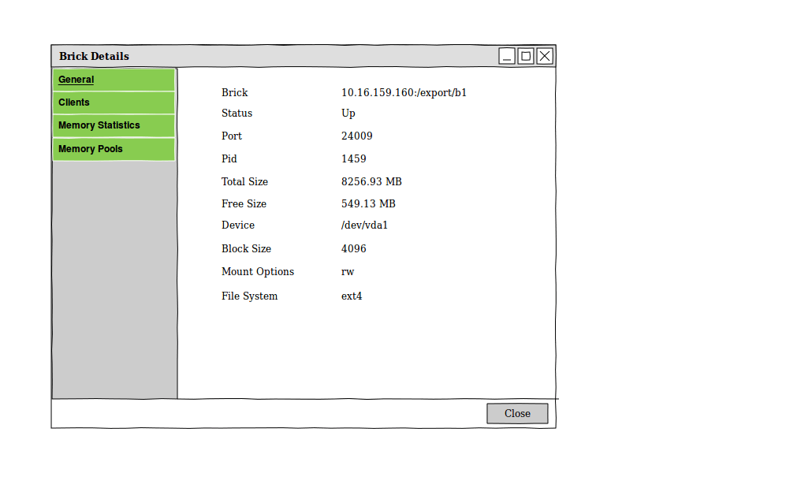Click the Mount Options value rw

coord(348,272)
